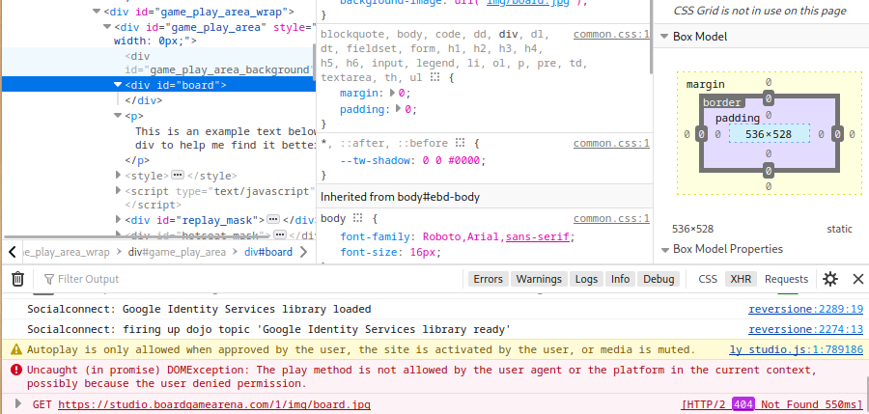Close the split console panel
The width and height of the screenshot is (869, 414).
(858, 279)
